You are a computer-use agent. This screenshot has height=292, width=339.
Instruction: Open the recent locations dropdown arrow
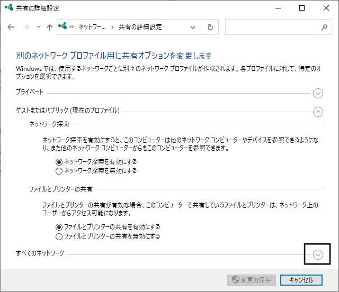click(39, 27)
